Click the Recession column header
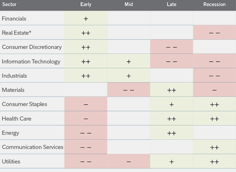236x172 pixels. pos(214,4)
